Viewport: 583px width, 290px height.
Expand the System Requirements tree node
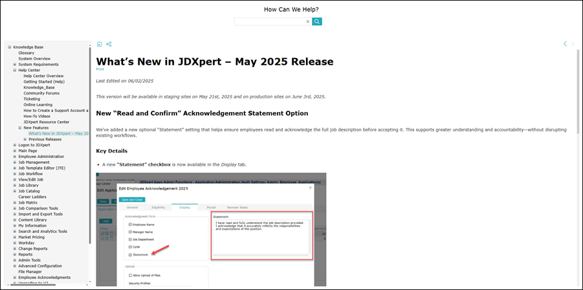[x=15, y=65]
